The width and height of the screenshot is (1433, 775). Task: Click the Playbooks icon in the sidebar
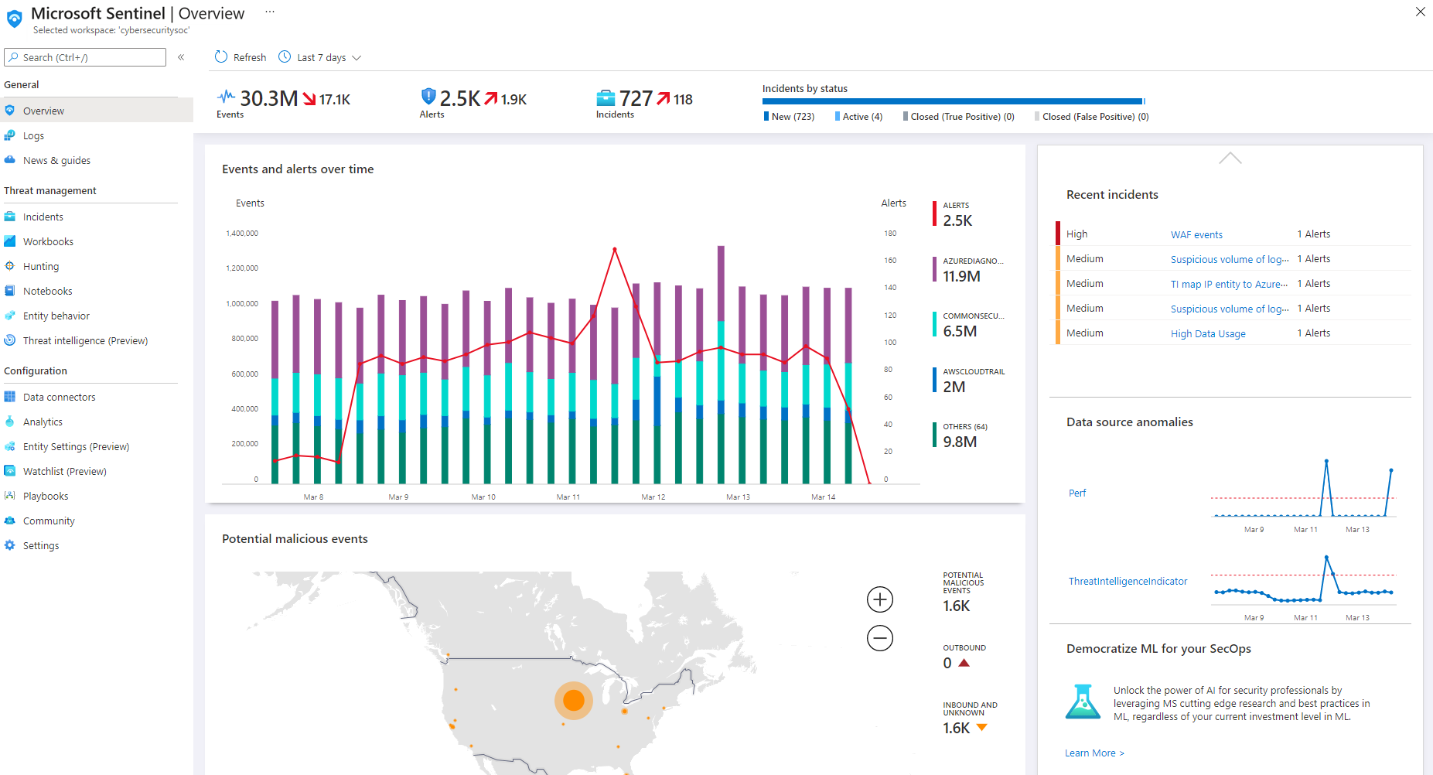coord(10,496)
